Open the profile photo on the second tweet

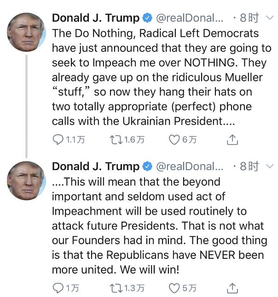[x=26, y=181]
